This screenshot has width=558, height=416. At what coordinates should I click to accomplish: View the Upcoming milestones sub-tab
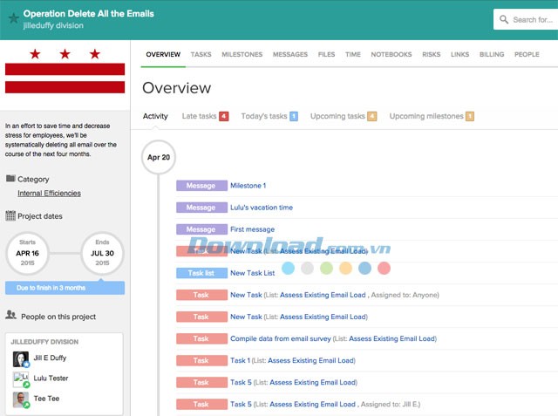(x=426, y=116)
